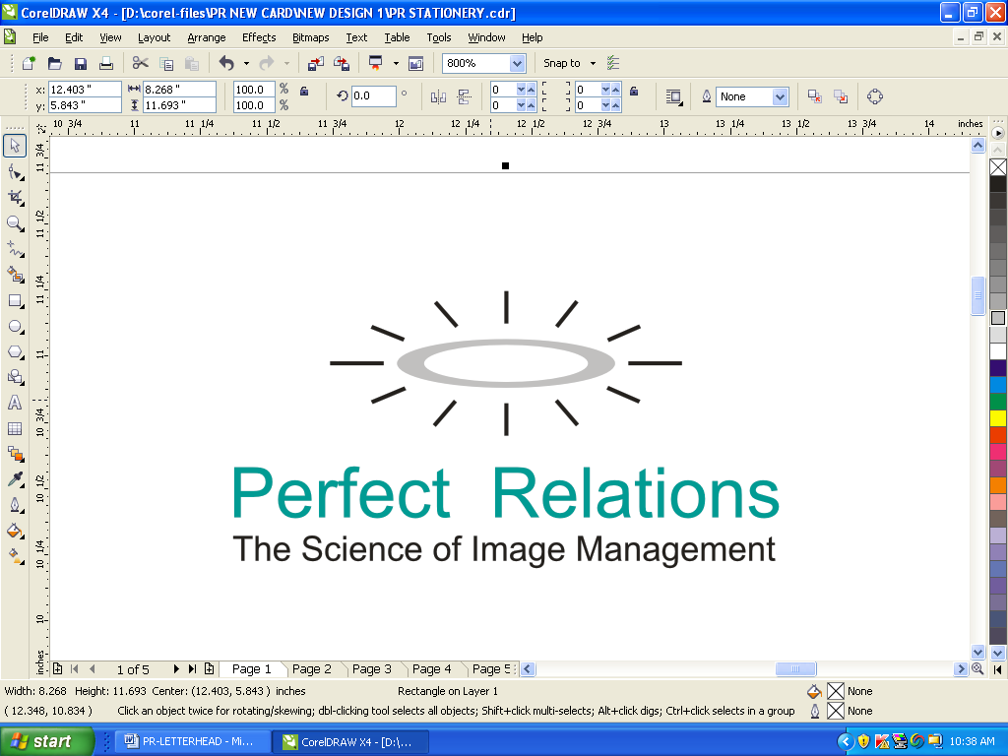The image size is (1008, 756).
Task: Click the CorelDRAW X4 taskbar button
Action: [x=351, y=741]
